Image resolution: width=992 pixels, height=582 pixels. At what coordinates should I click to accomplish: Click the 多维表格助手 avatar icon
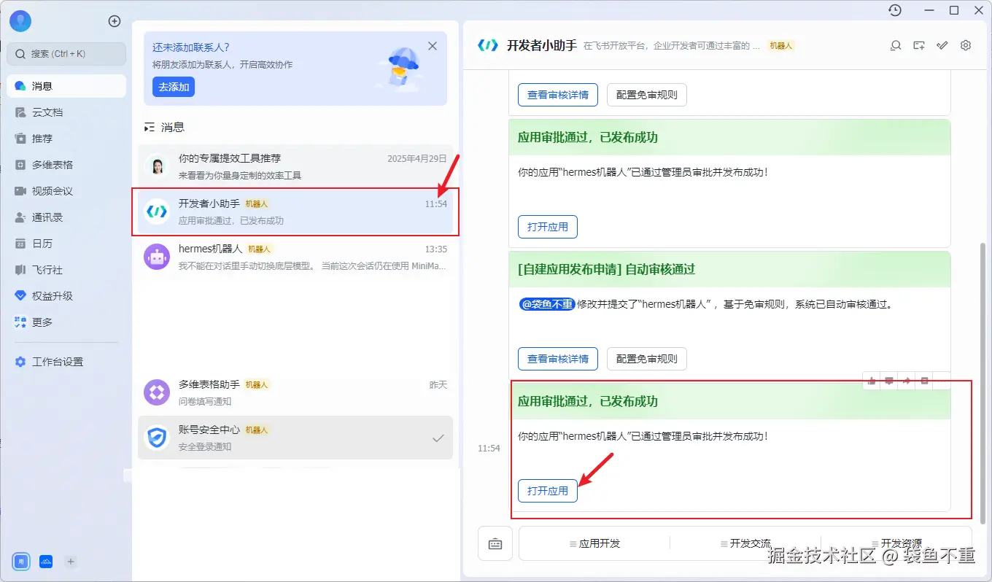[x=157, y=392]
